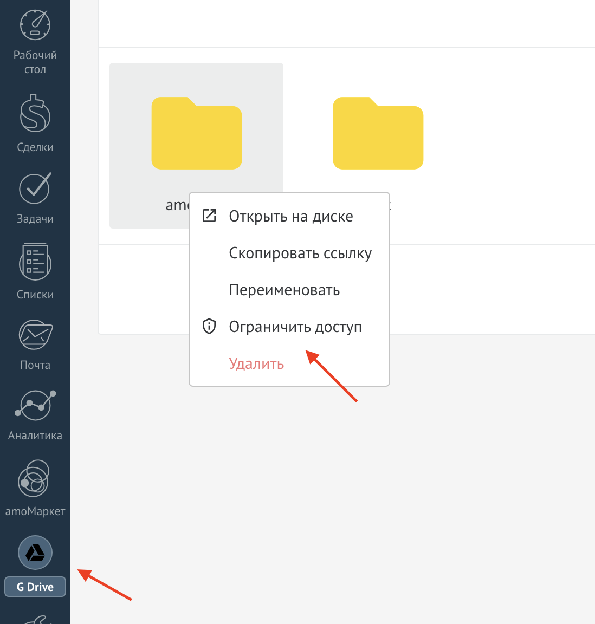The image size is (595, 624).
Task: Open the amoМаркет circles icon
Action: tap(34, 478)
